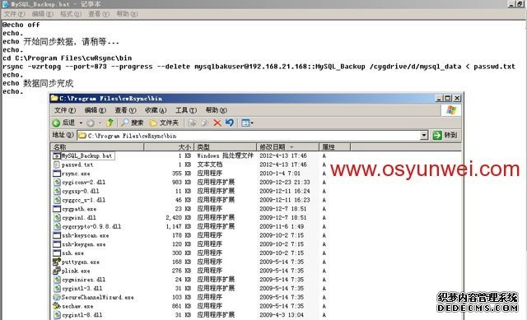Image resolution: width=527 pixels, height=320 pixels.
Task: Click the Up folder icon in toolbar
Action: [x=110, y=123]
